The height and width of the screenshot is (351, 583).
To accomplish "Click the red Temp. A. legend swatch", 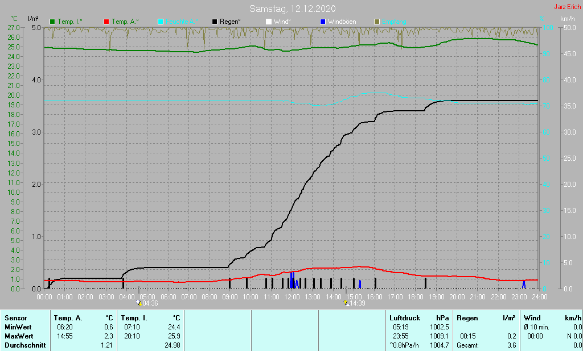I will [106, 22].
